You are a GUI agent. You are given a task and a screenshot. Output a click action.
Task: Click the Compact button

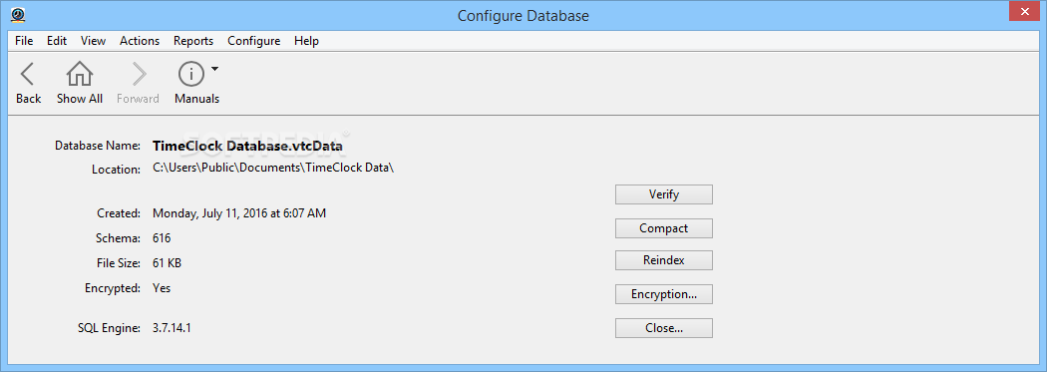coord(664,228)
